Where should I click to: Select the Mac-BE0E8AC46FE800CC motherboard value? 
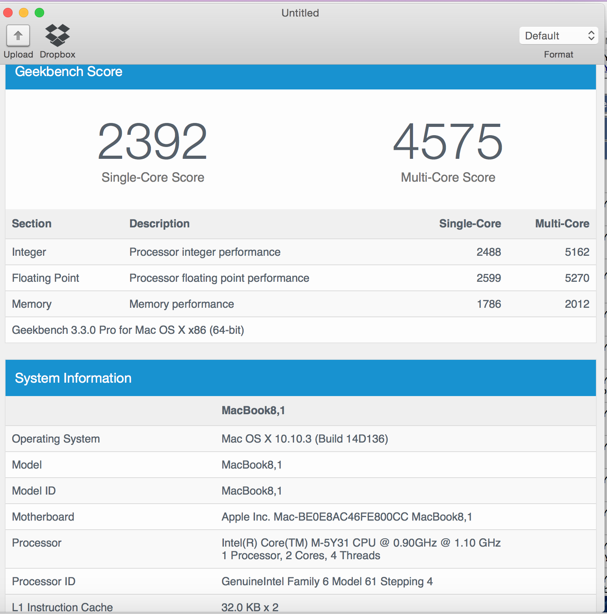pyautogui.click(x=341, y=517)
